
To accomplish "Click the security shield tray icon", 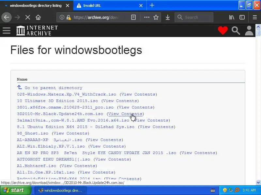I will (225, 190).
